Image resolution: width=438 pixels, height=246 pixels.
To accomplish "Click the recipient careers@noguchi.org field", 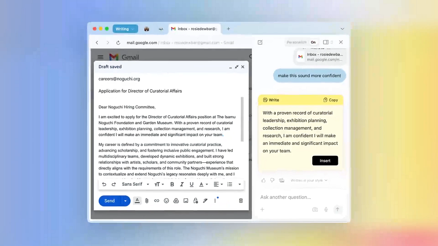I will (171, 79).
